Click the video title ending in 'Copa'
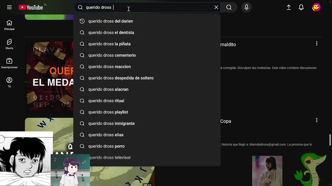This screenshot has width=332, height=186. tap(226, 121)
